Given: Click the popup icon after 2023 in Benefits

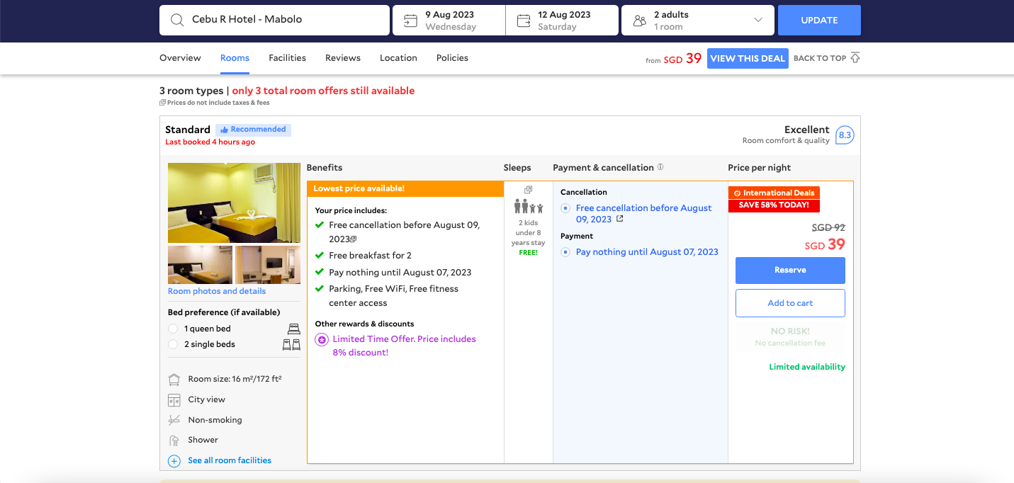Looking at the screenshot, I should (x=354, y=239).
